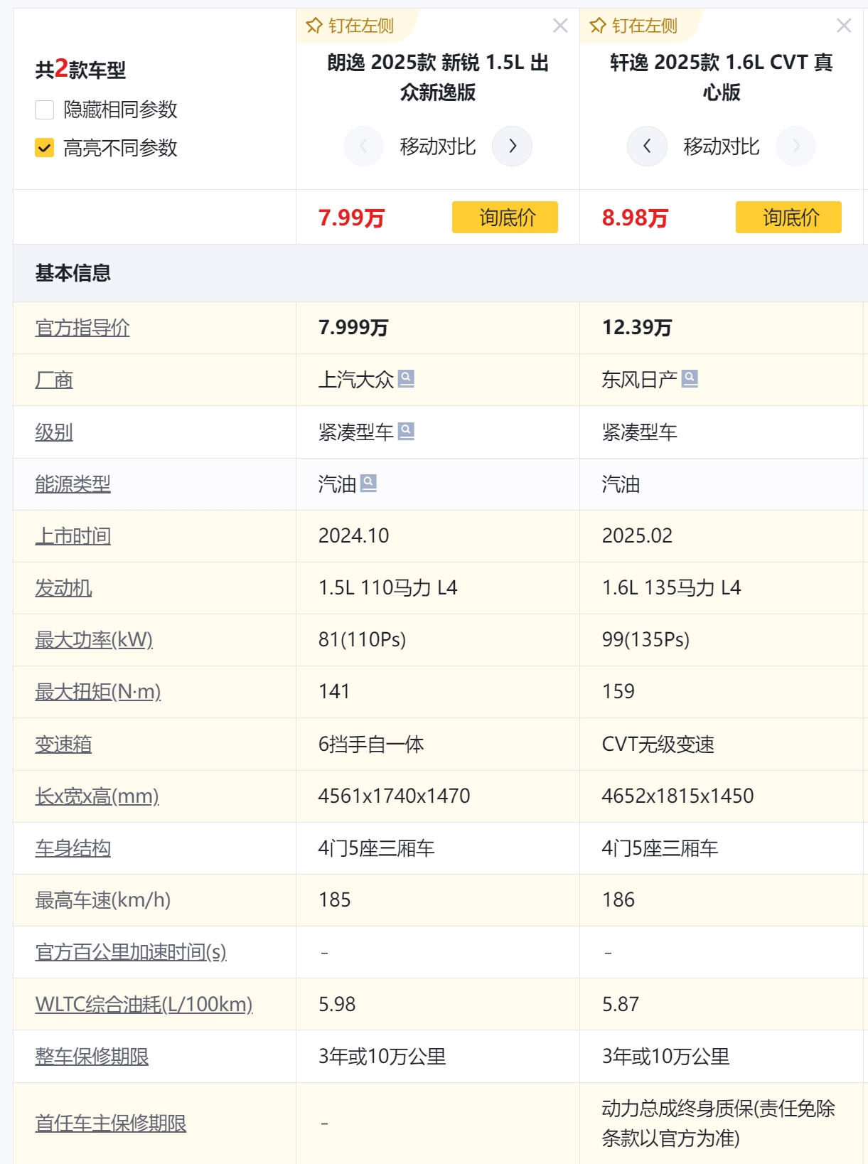Open the 整车保修期限 parameter link
This screenshot has width=868, height=1164.
tap(92, 1057)
